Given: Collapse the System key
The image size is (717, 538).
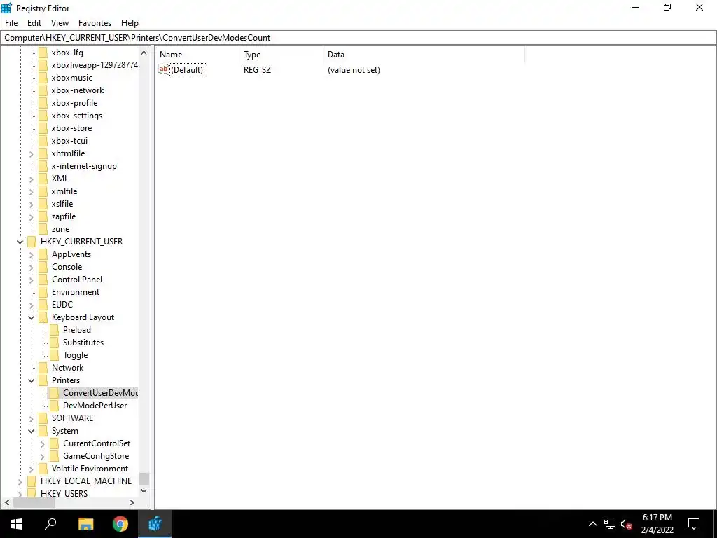Looking at the screenshot, I should 31,431.
